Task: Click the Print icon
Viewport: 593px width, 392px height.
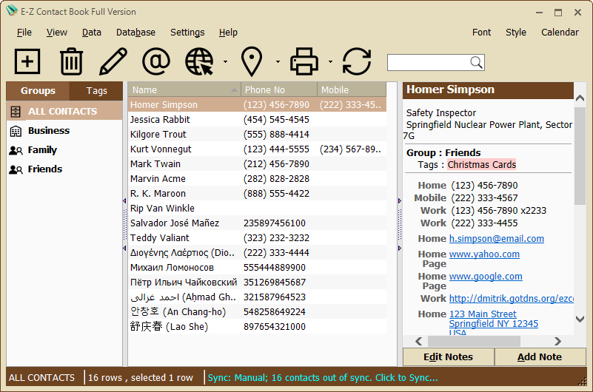Action: point(304,61)
